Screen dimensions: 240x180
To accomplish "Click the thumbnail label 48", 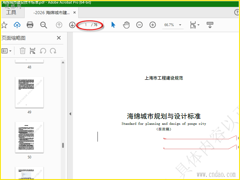I will pyautogui.click(x=29, y=67).
